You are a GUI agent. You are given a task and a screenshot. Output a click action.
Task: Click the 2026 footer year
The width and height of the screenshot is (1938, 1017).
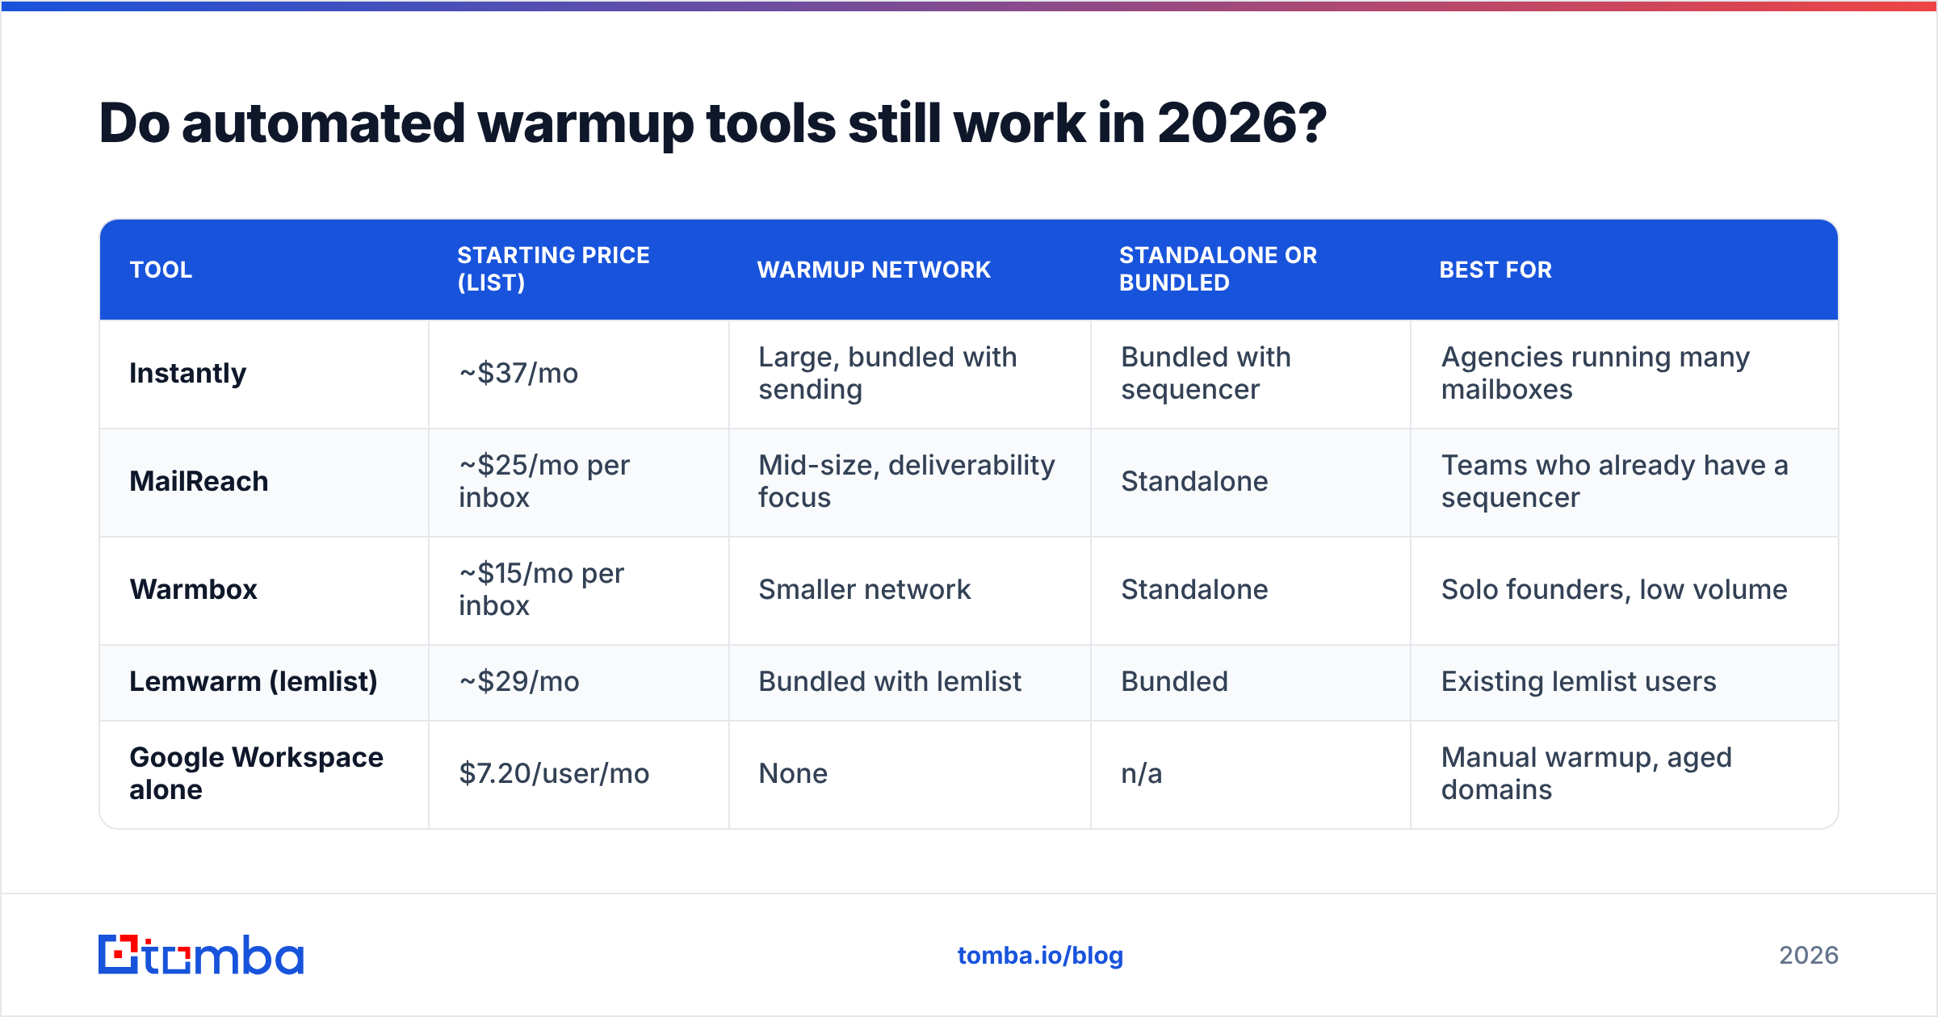1809,956
